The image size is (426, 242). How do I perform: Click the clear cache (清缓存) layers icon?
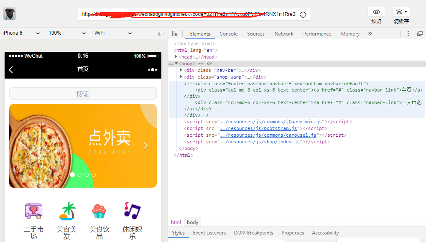400,12
